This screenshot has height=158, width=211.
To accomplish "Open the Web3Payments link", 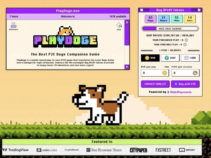I will (x=179, y=92).
